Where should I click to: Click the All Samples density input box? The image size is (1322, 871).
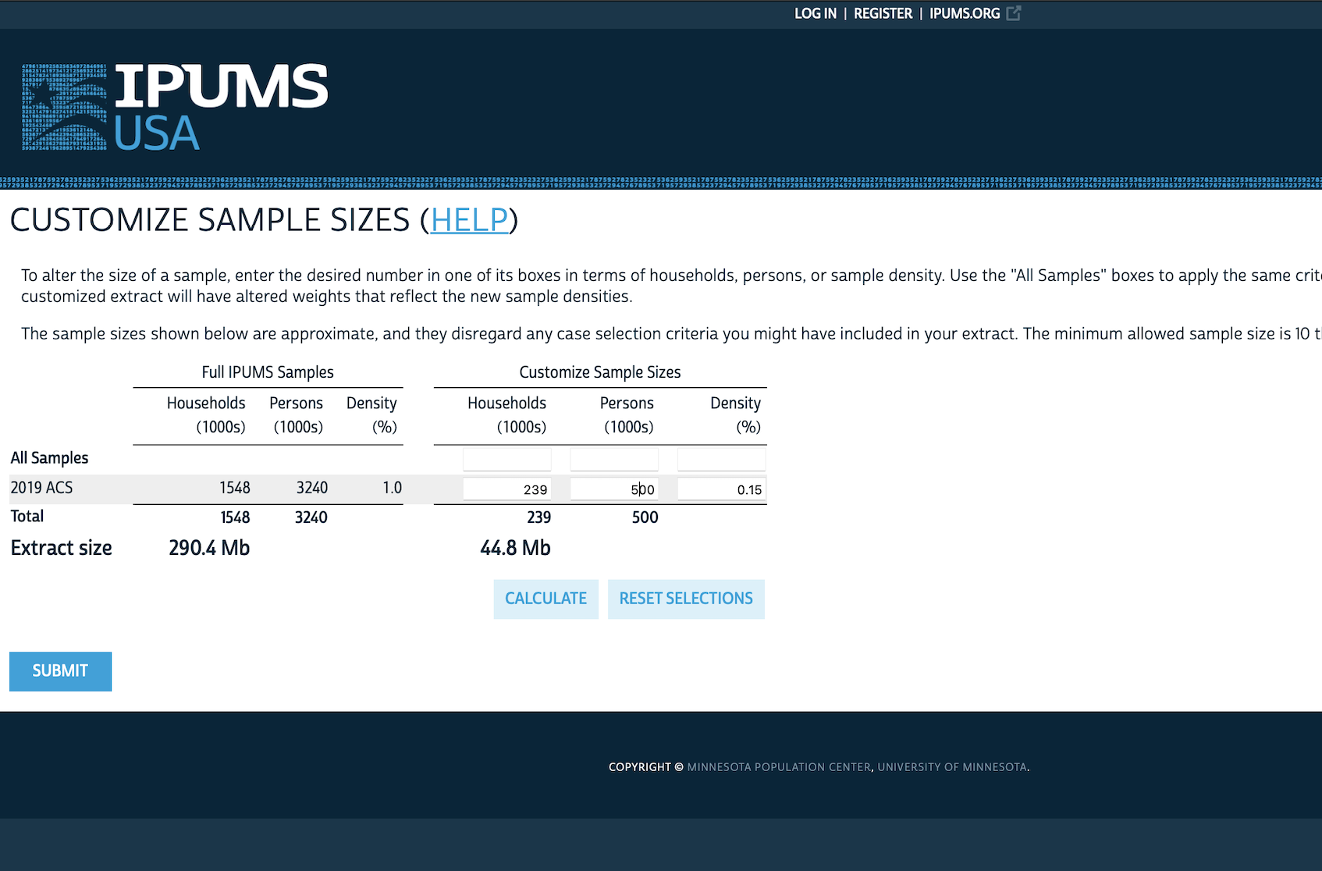[721, 459]
